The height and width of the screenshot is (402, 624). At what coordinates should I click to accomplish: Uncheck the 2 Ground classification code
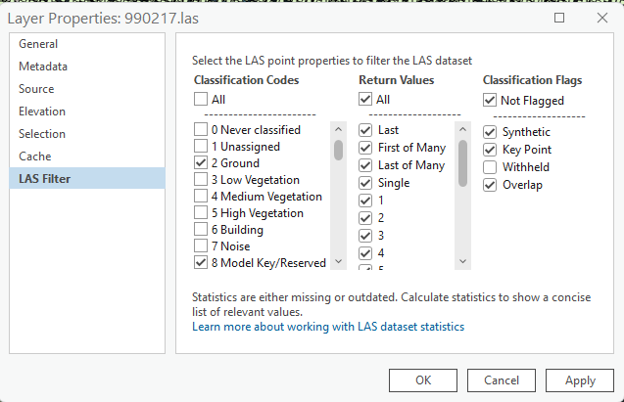[x=201, y=163]
